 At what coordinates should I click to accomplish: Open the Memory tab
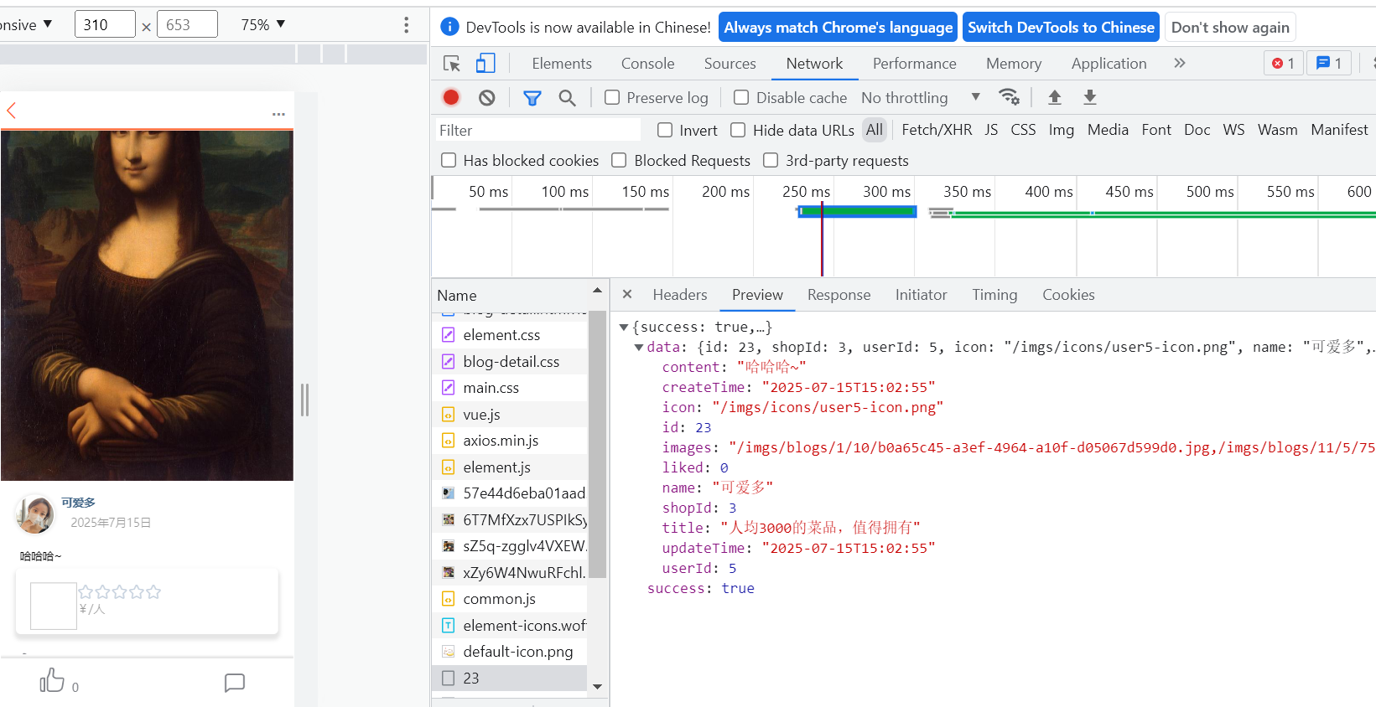point(1014,63)
